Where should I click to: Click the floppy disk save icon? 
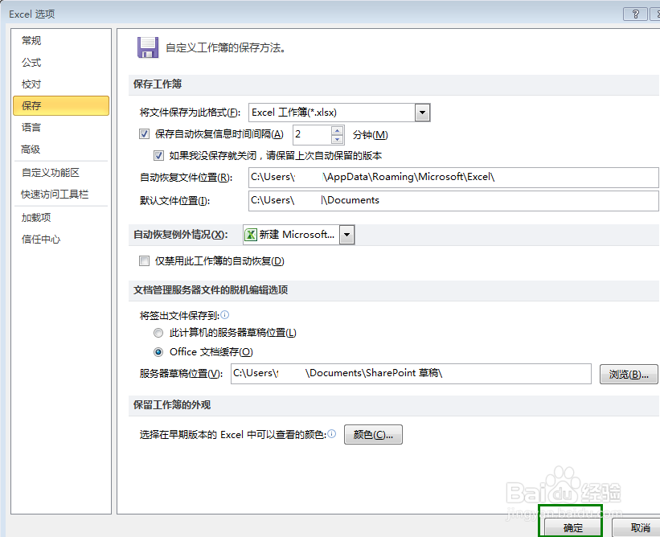click(148, 47)
